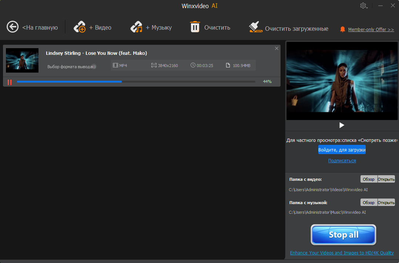This screenshot has width=399, height=263.
Task: Click the Папка с музыкой label
Action: coord(308,203)
